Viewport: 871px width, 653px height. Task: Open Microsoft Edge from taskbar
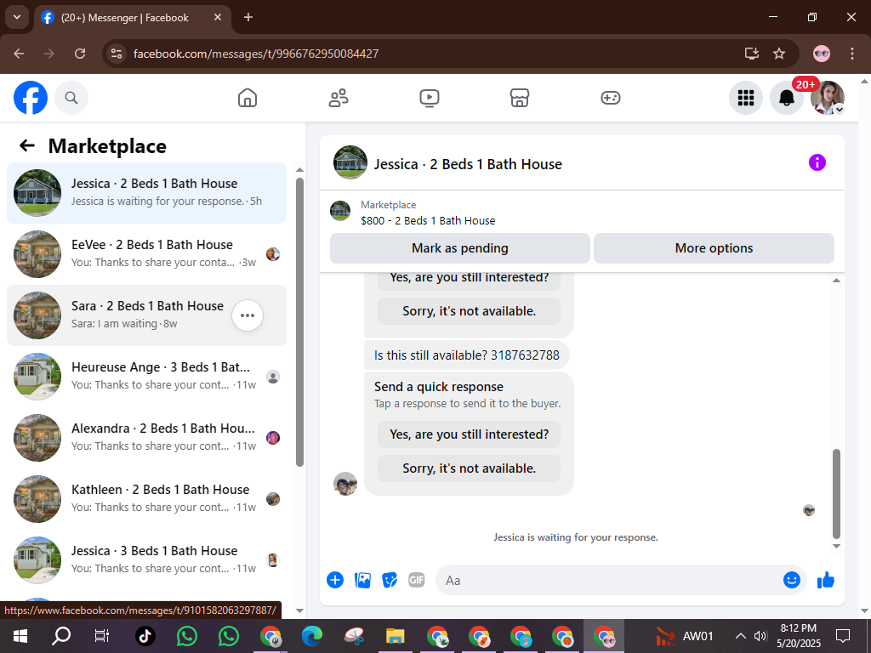point(311,636)
